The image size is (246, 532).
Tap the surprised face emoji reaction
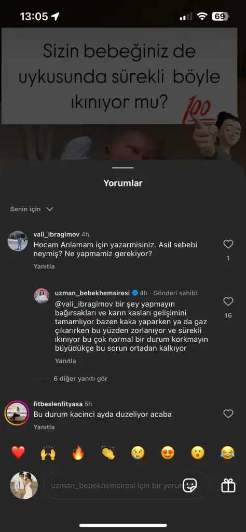[x=198, y=453]
